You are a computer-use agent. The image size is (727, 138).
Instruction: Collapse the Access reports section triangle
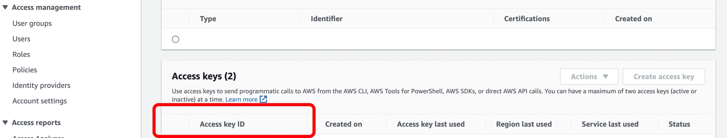[5, 123]
